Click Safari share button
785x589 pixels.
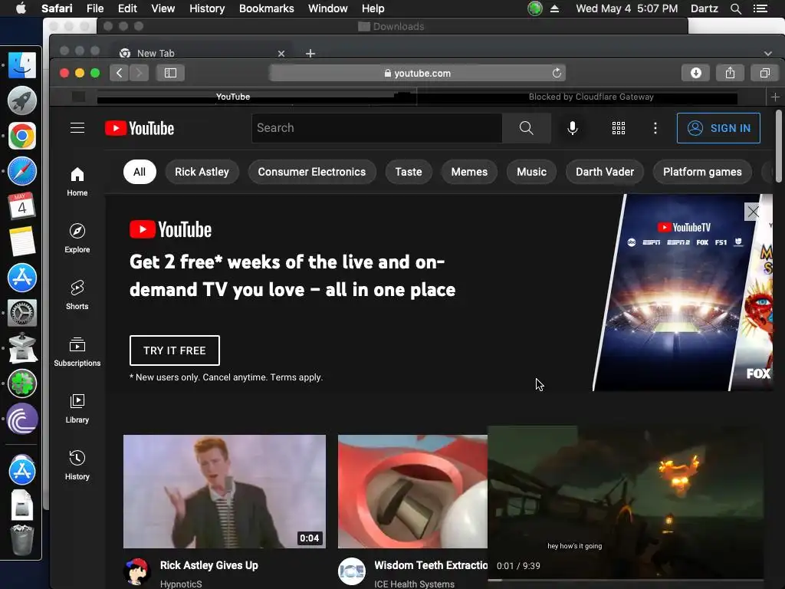click(x=730, y=73)
